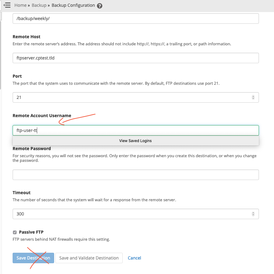This screenshot has height=274, width=274.
Task: Click the 'number of seconds' timeout description
Action: [x=94, y=200]
